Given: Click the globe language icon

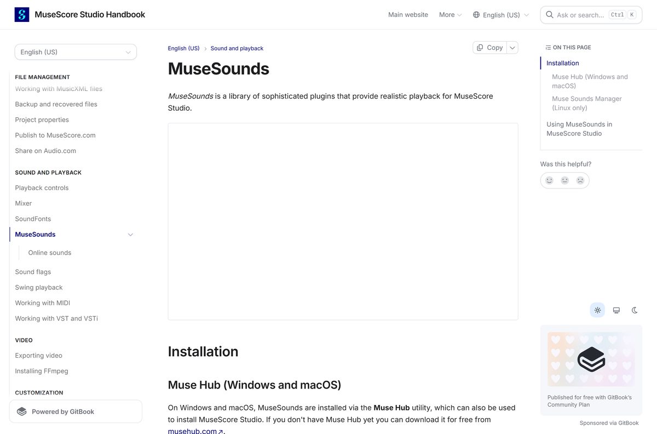Looking at the screenshot, I should (476, 15).
